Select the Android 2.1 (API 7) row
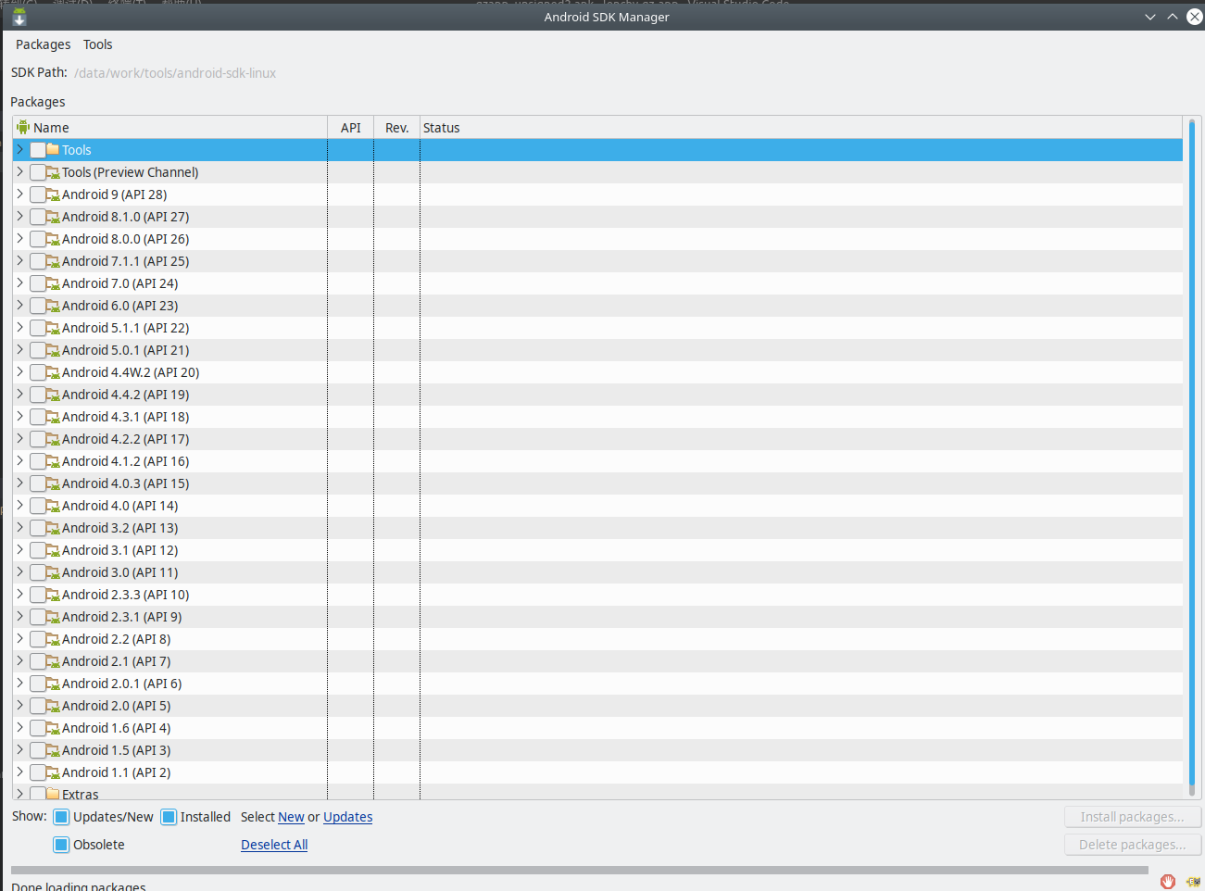 coord(597,661)
